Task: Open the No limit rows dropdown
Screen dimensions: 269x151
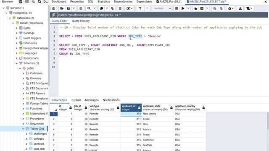Action: coord(162,8)
